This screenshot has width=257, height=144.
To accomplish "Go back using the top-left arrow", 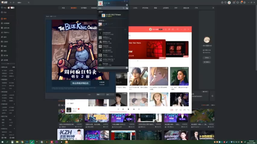I will pyautogui.click(x=11, y=3).
